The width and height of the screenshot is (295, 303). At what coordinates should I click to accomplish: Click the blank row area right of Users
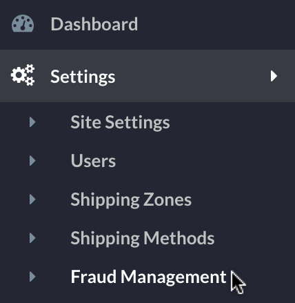[205, 161]
